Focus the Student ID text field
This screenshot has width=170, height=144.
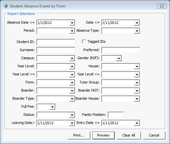(x=56, y=42)
